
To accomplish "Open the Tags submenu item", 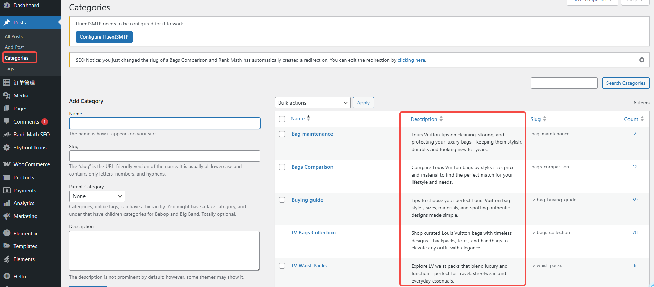I will (9, 68).
